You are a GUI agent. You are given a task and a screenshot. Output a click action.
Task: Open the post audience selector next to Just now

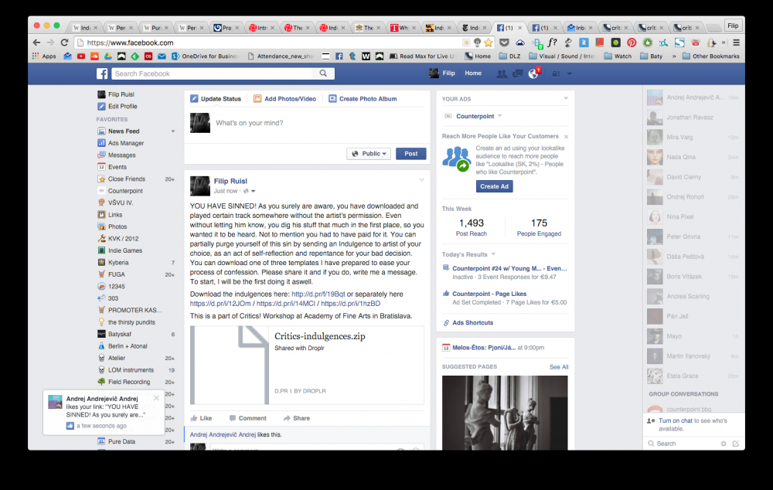(x=250, y=191)
